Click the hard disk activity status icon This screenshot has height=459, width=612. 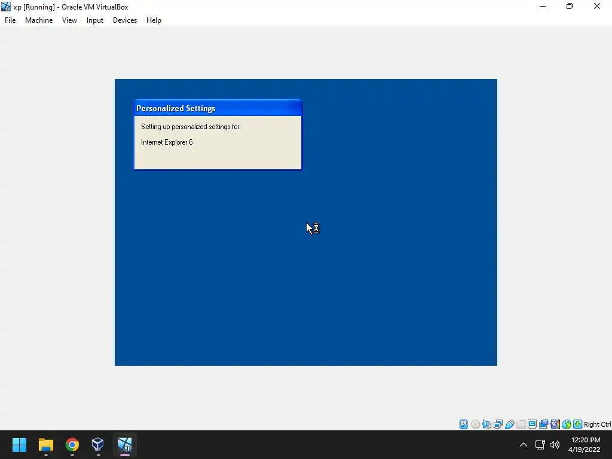463,424
